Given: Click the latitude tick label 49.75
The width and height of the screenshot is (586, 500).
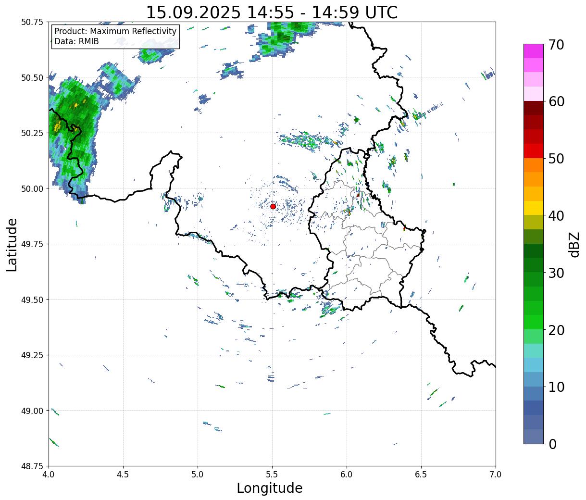Looking at the screenshot, I should (32, 244).
